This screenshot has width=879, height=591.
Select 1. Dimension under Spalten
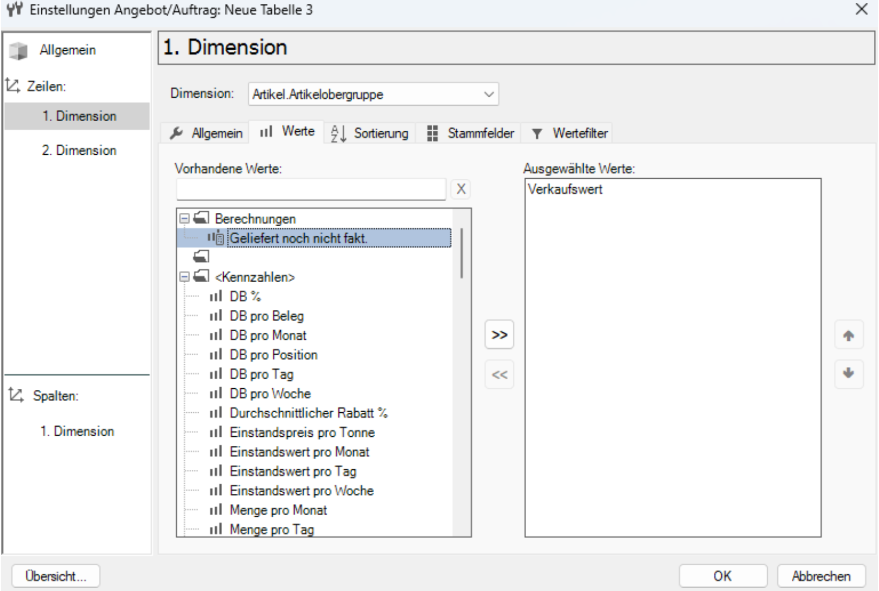click(x=77, y=431)
